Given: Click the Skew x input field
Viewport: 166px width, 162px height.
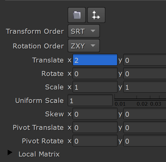Looking at the screenshot, I should tap(95, 114).
